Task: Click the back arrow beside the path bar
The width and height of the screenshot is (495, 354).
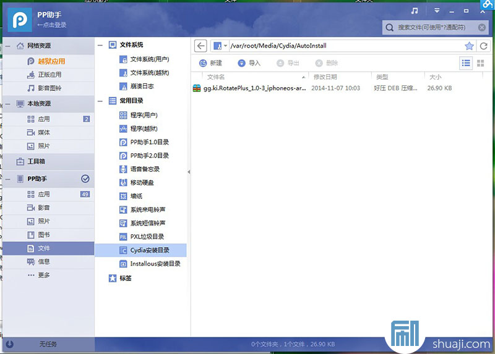Action: point(200,46)
